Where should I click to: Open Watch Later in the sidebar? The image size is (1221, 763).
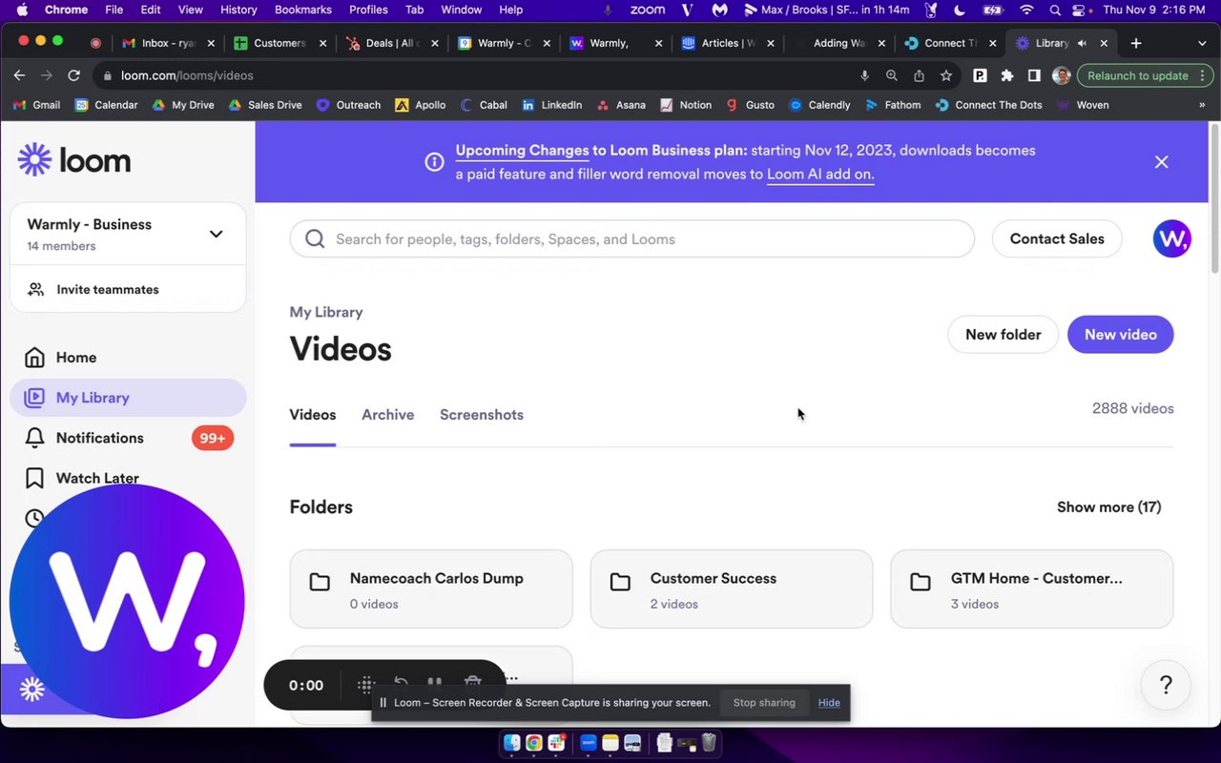128,478
